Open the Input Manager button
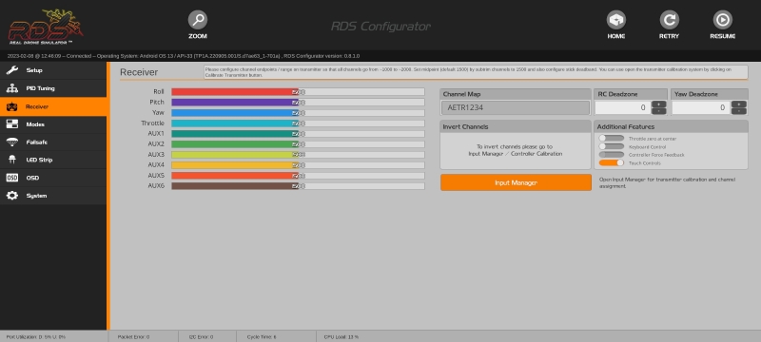This screenshot has height=342, width=761. [x=516, y=182]
